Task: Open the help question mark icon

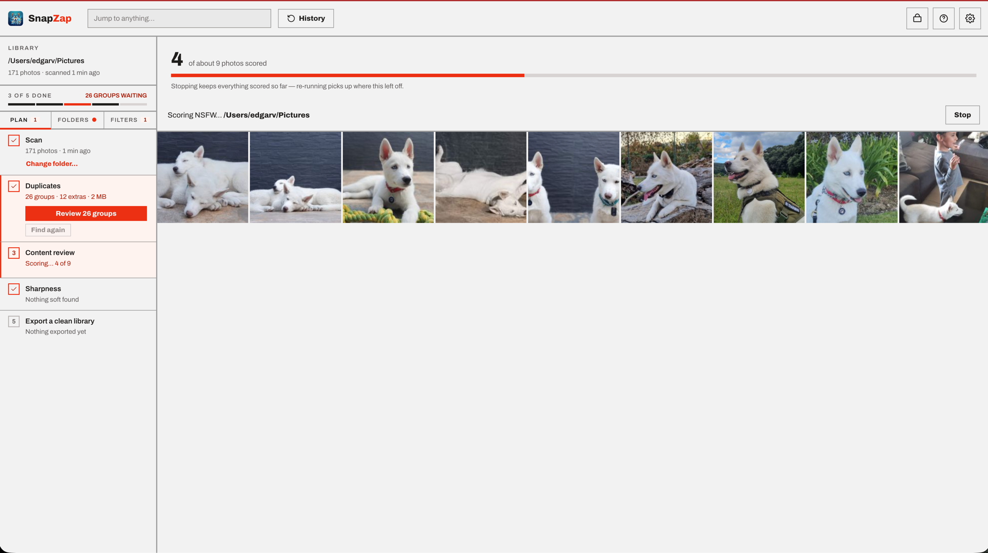Action: coord(944,18)
